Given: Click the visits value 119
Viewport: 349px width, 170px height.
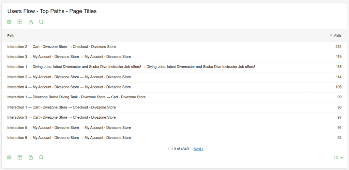Looking at the screenshot, I should coord(338,57).
